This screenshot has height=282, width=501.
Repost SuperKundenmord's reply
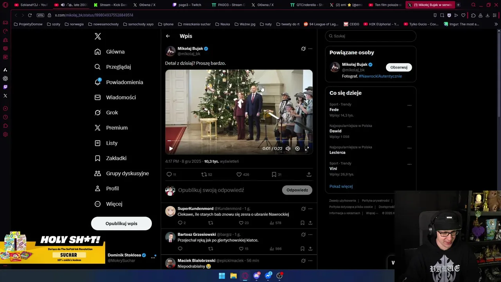click(x=211, y=223)
